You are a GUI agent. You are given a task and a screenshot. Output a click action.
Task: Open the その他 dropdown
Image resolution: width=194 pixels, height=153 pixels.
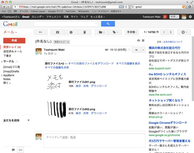(x=132, y=32)
